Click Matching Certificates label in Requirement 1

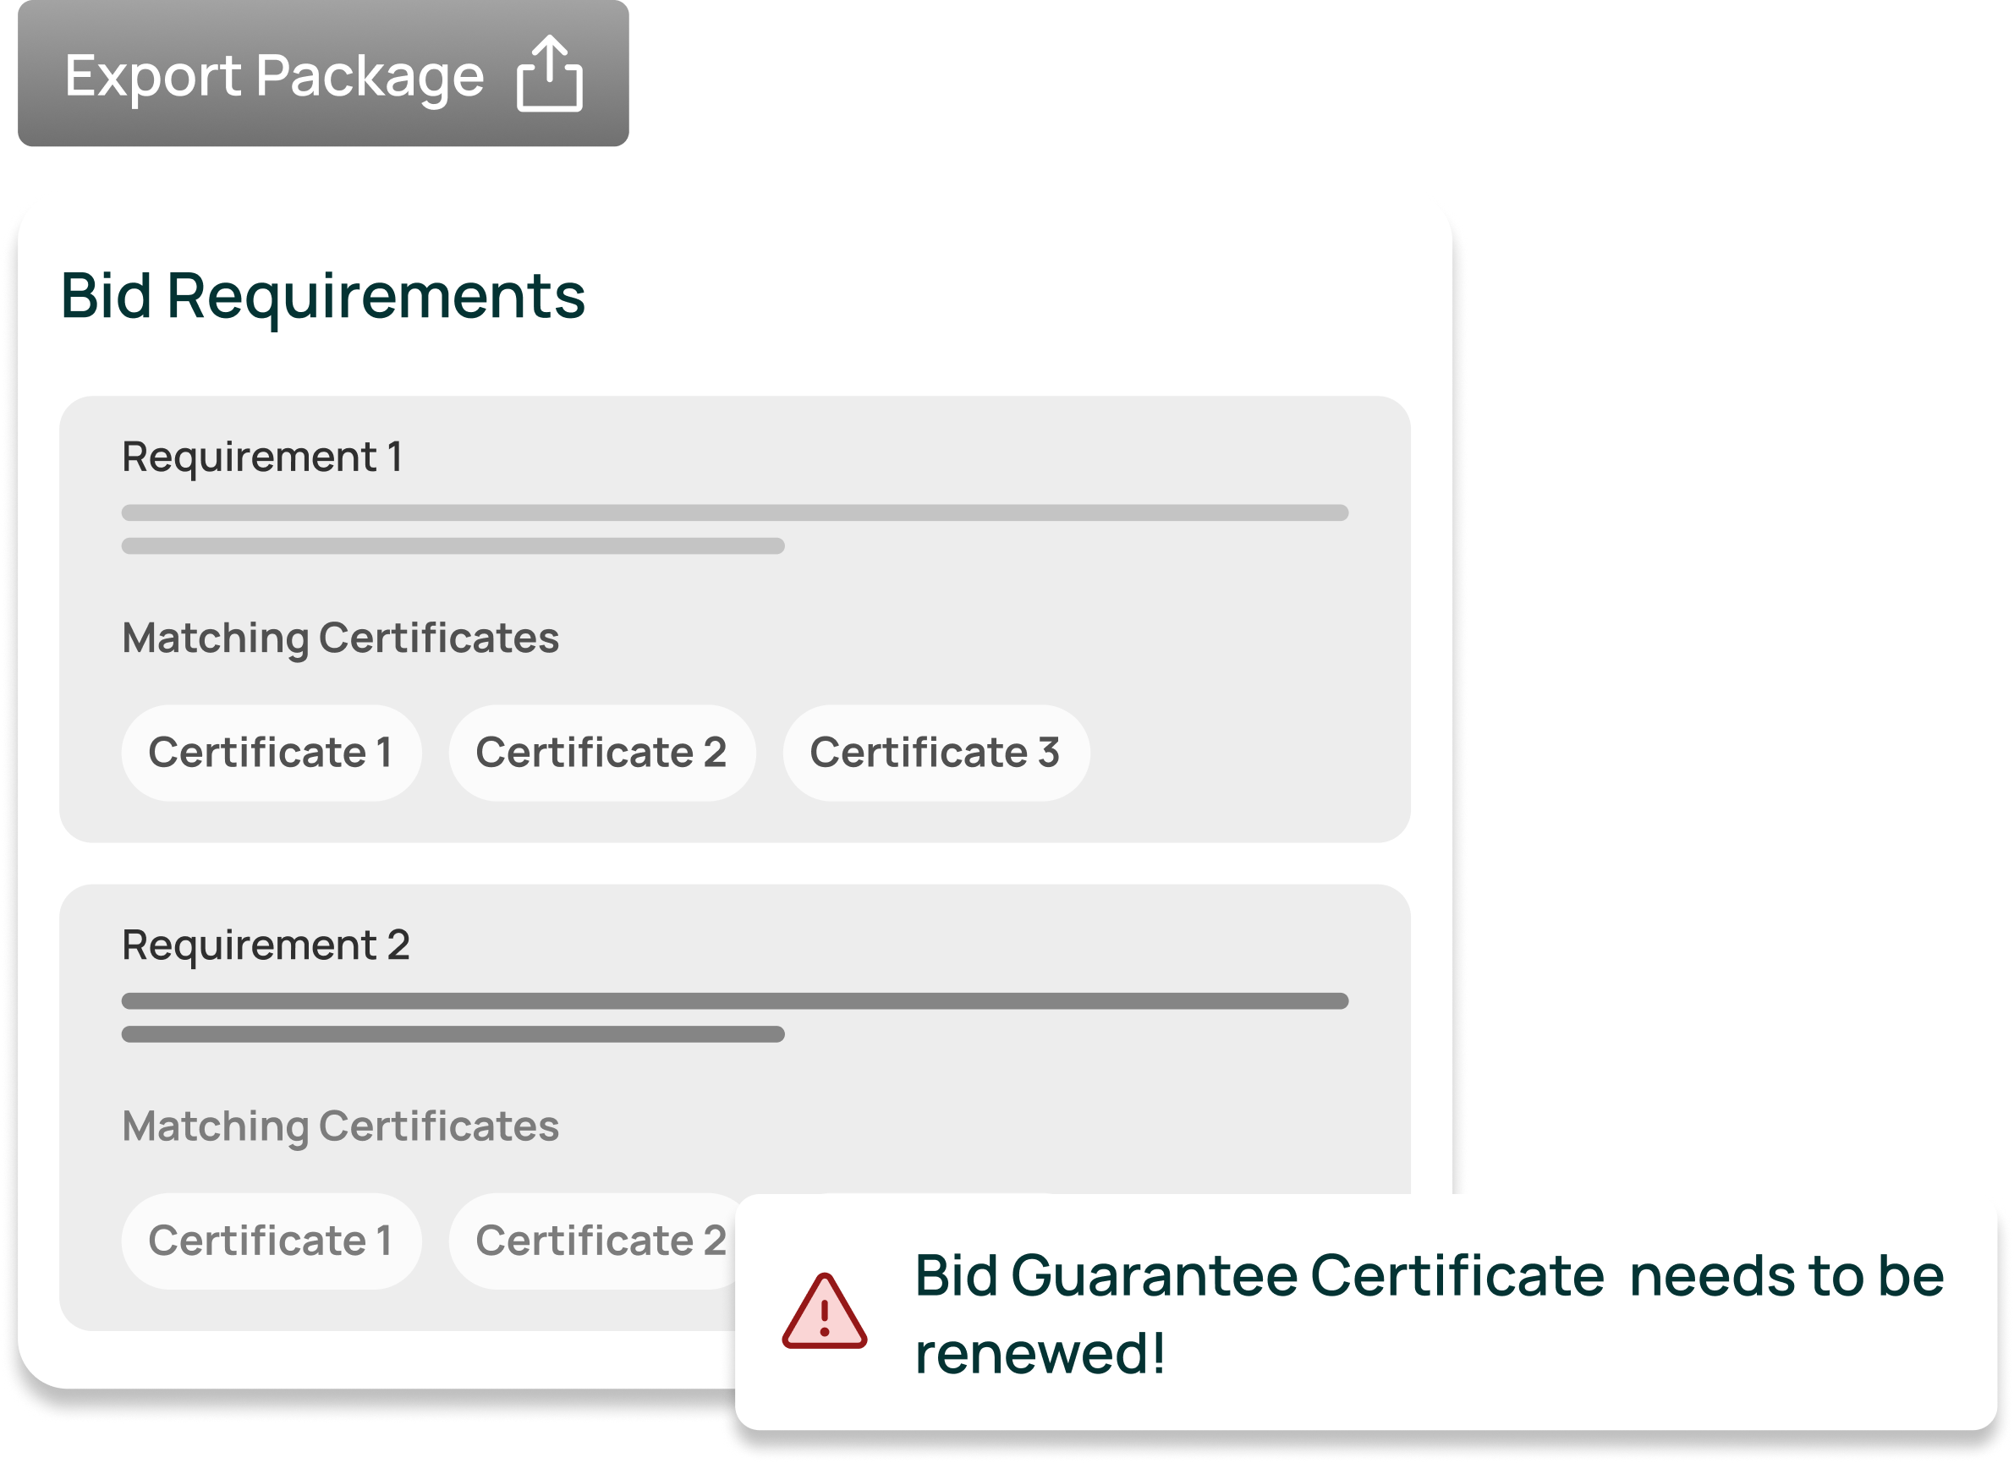340,638
